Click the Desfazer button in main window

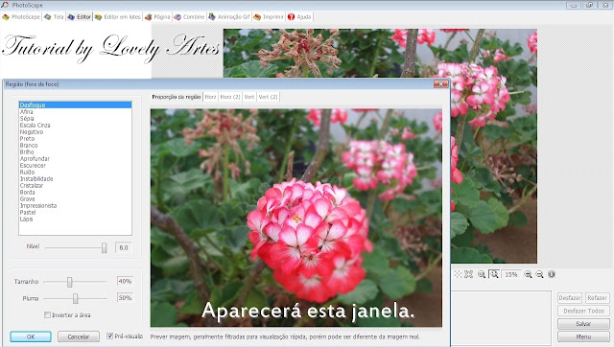(570, 298)
